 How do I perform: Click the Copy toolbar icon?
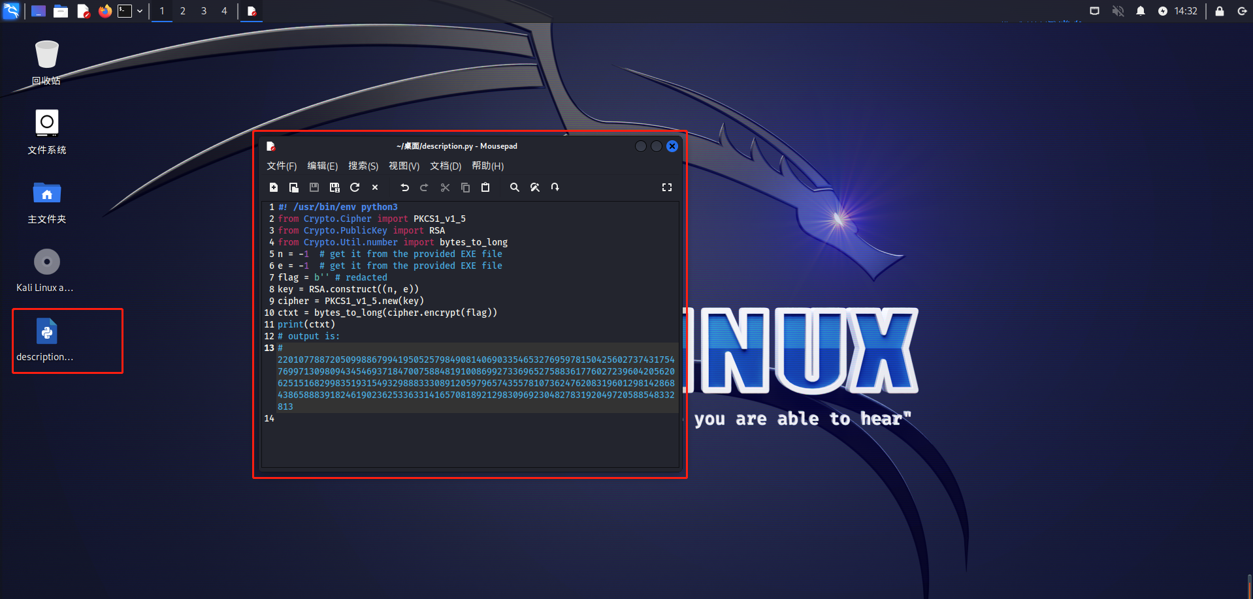click(x=465, y=187)
